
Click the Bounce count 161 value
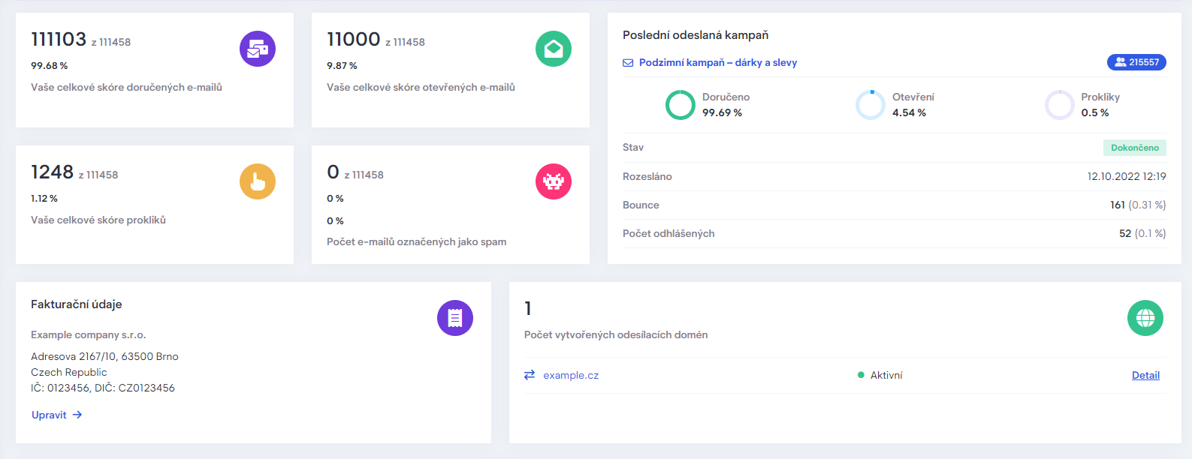click(x=1118, y=205)
